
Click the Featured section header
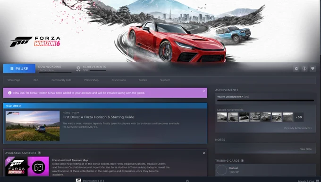coord(105,106)
